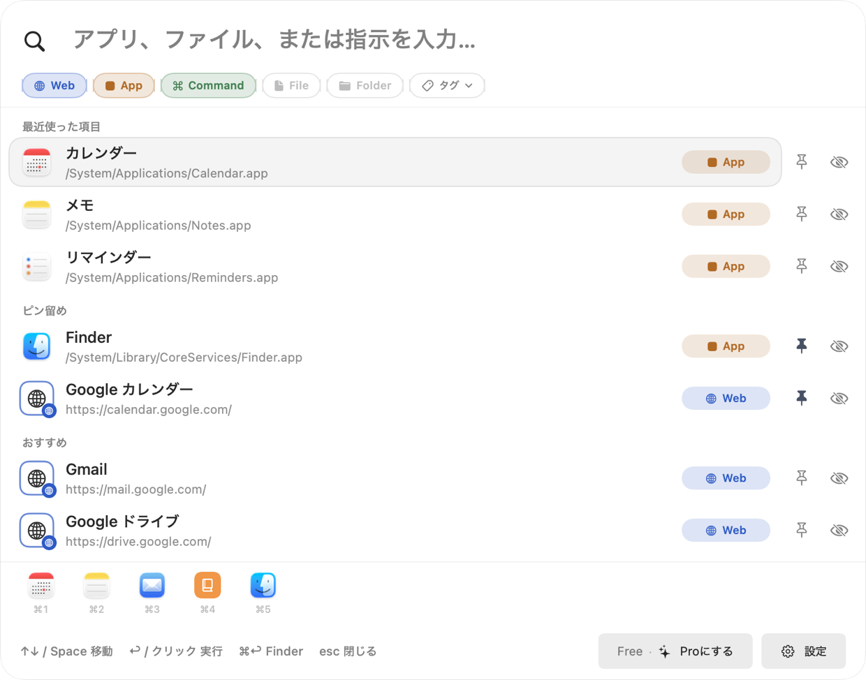The image size is (866, 680).
Task: Pin the リマインダー item
Action: pos(802,267)
